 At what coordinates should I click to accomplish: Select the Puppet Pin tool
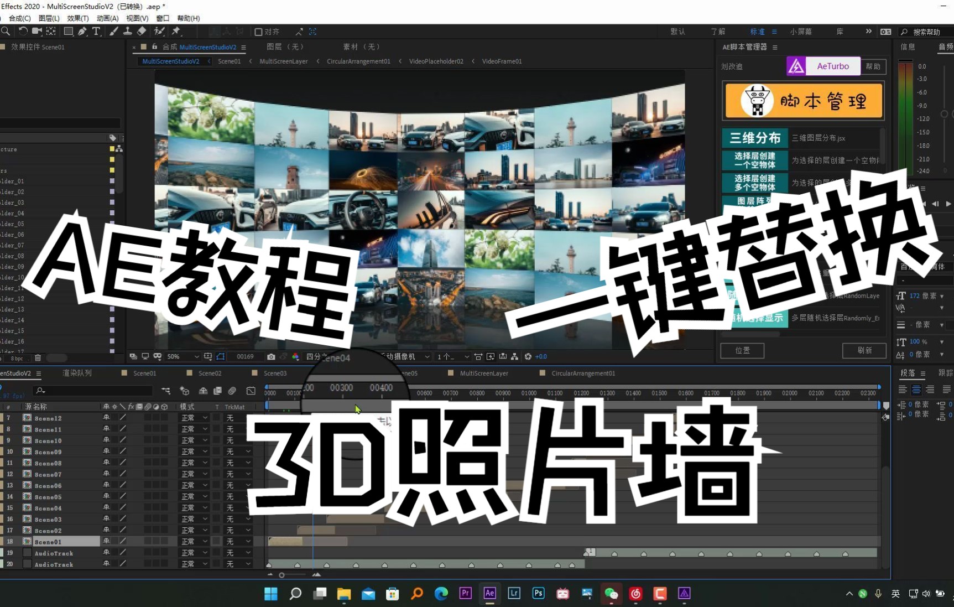point(176,32)
